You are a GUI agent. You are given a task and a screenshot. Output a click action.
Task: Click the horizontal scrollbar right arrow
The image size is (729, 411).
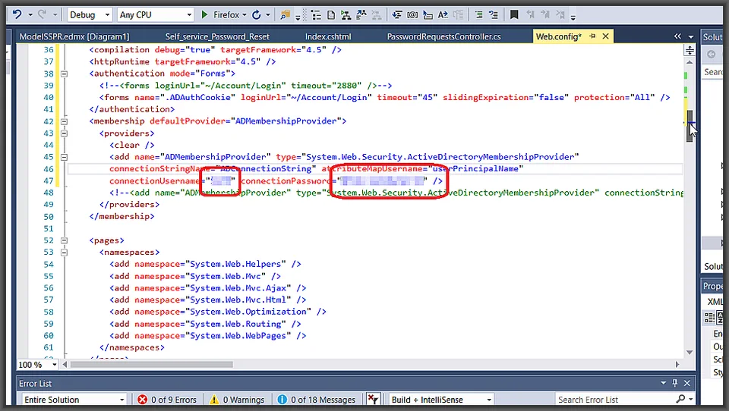point(677,365)
